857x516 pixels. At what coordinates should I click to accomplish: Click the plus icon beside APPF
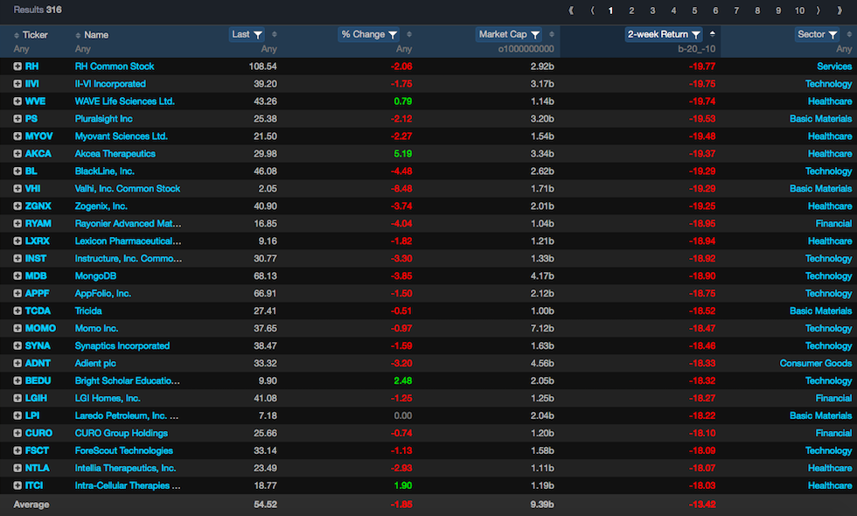tap(17, 294)
